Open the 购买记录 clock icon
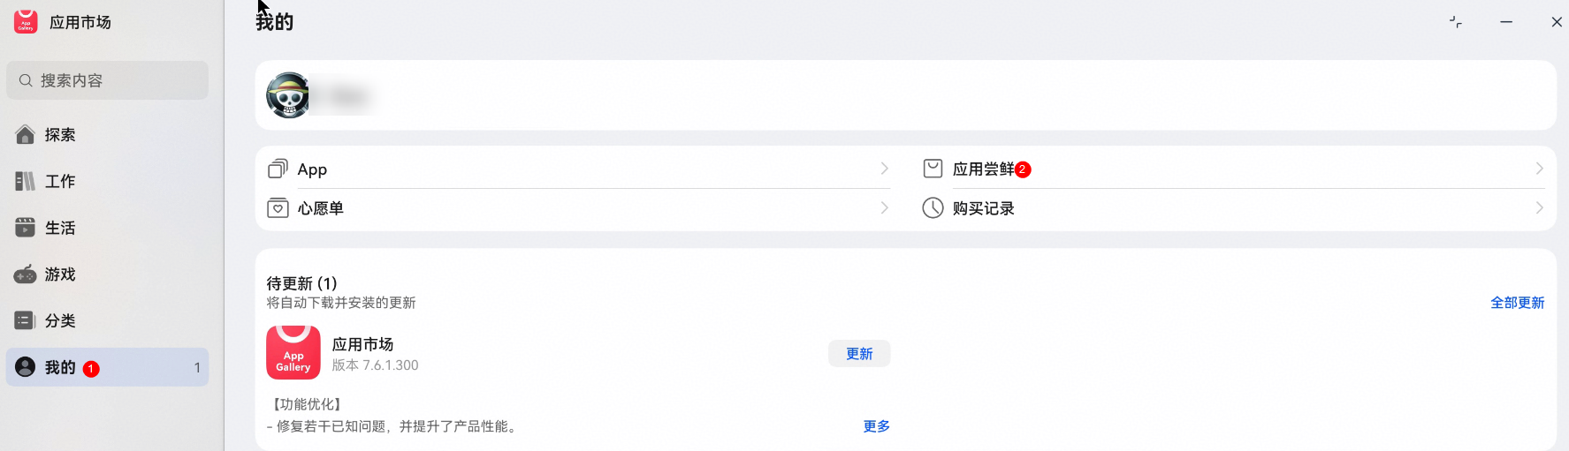The image size is (1569, 451). (933, 208)
